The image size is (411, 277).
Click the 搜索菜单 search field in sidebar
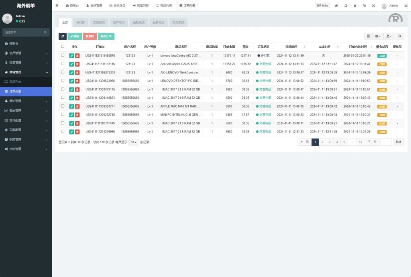coord(23,32)
